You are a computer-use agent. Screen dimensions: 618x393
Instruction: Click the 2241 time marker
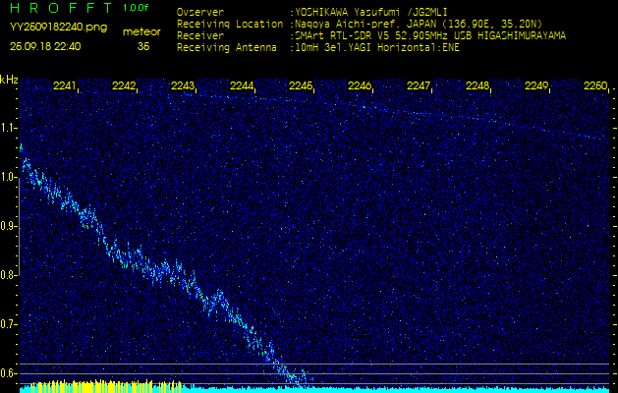pos(65,86)
